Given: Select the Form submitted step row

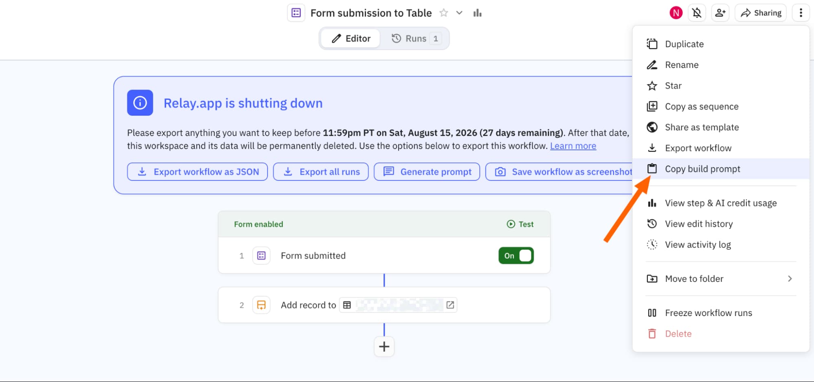Looking at the screenshot, I should 384,256.
